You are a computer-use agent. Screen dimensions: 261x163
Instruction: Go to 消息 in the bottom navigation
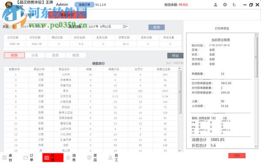tap(71, 157)
